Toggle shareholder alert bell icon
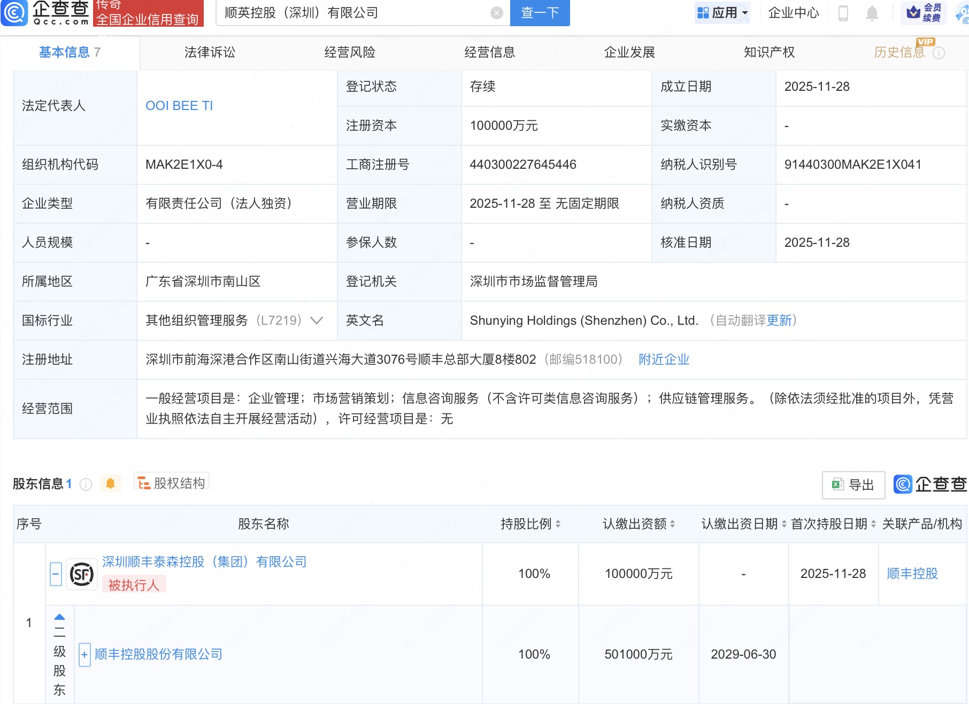This screenshot has width=969, height=704. click(111, 483)
